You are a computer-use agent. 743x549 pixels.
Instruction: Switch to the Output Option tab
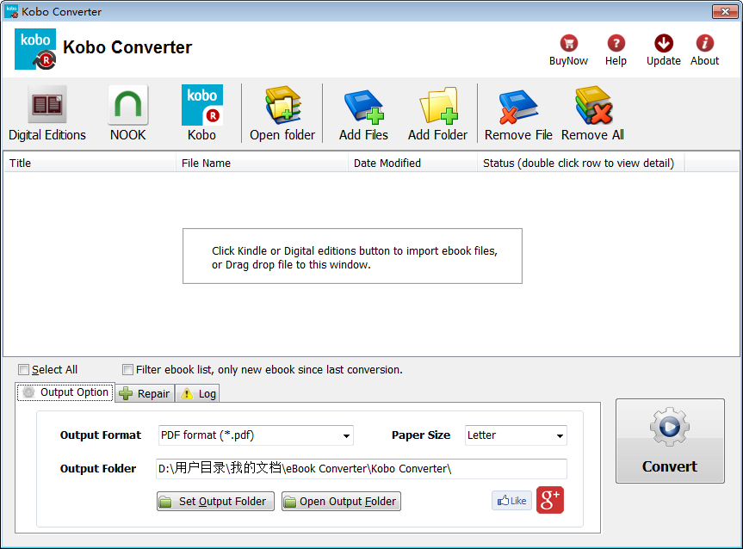click(65, 392)
